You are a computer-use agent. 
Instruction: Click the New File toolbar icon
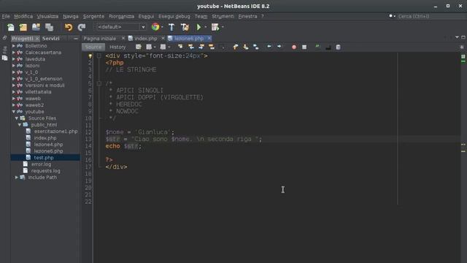[11, 27]
